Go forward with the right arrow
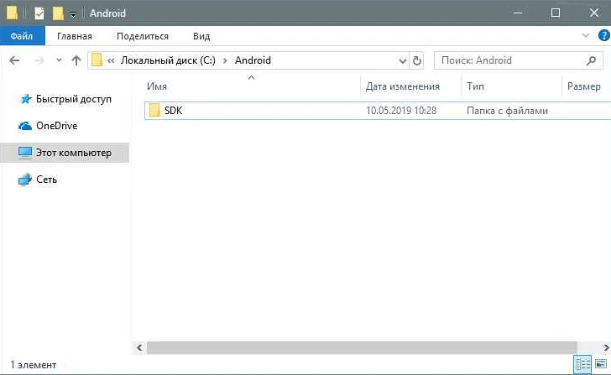 coord(39,60)
